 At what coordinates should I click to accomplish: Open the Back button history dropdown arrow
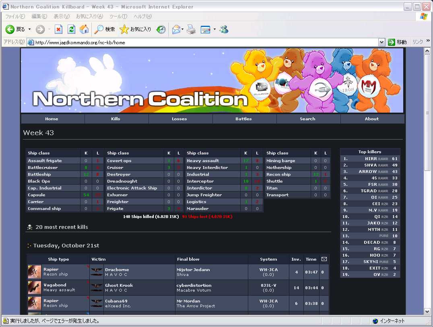click(29, 29)
